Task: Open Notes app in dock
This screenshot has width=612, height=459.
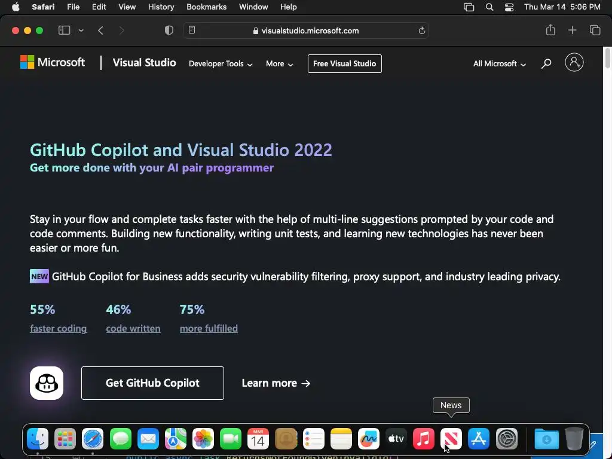Action: point(341,439)
